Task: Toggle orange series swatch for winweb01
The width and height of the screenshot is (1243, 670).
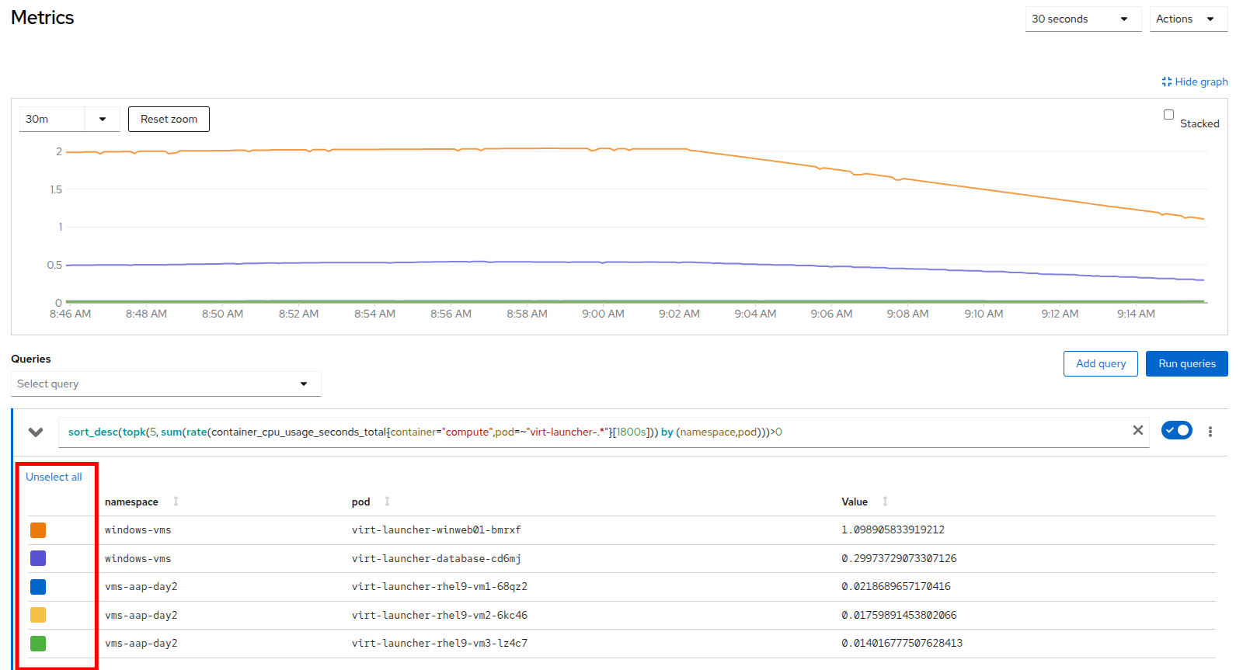Action: (38, 530)
